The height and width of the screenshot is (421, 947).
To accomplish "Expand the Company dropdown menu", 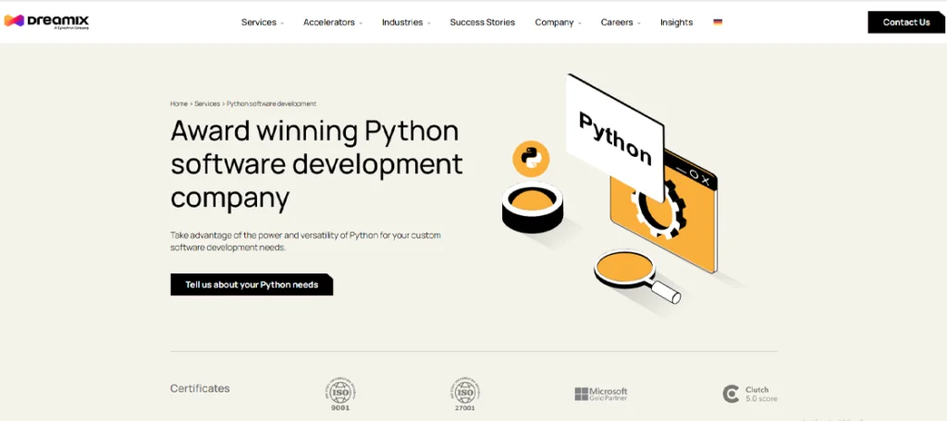I will (x=558, y=22).
